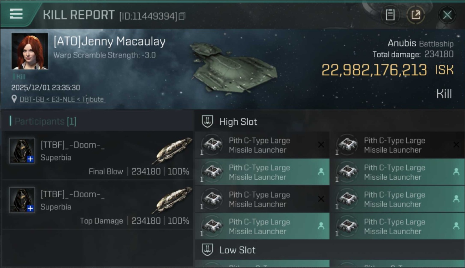Select Final Blow participant portrait
Screen dimensions: 465x268
22,151
